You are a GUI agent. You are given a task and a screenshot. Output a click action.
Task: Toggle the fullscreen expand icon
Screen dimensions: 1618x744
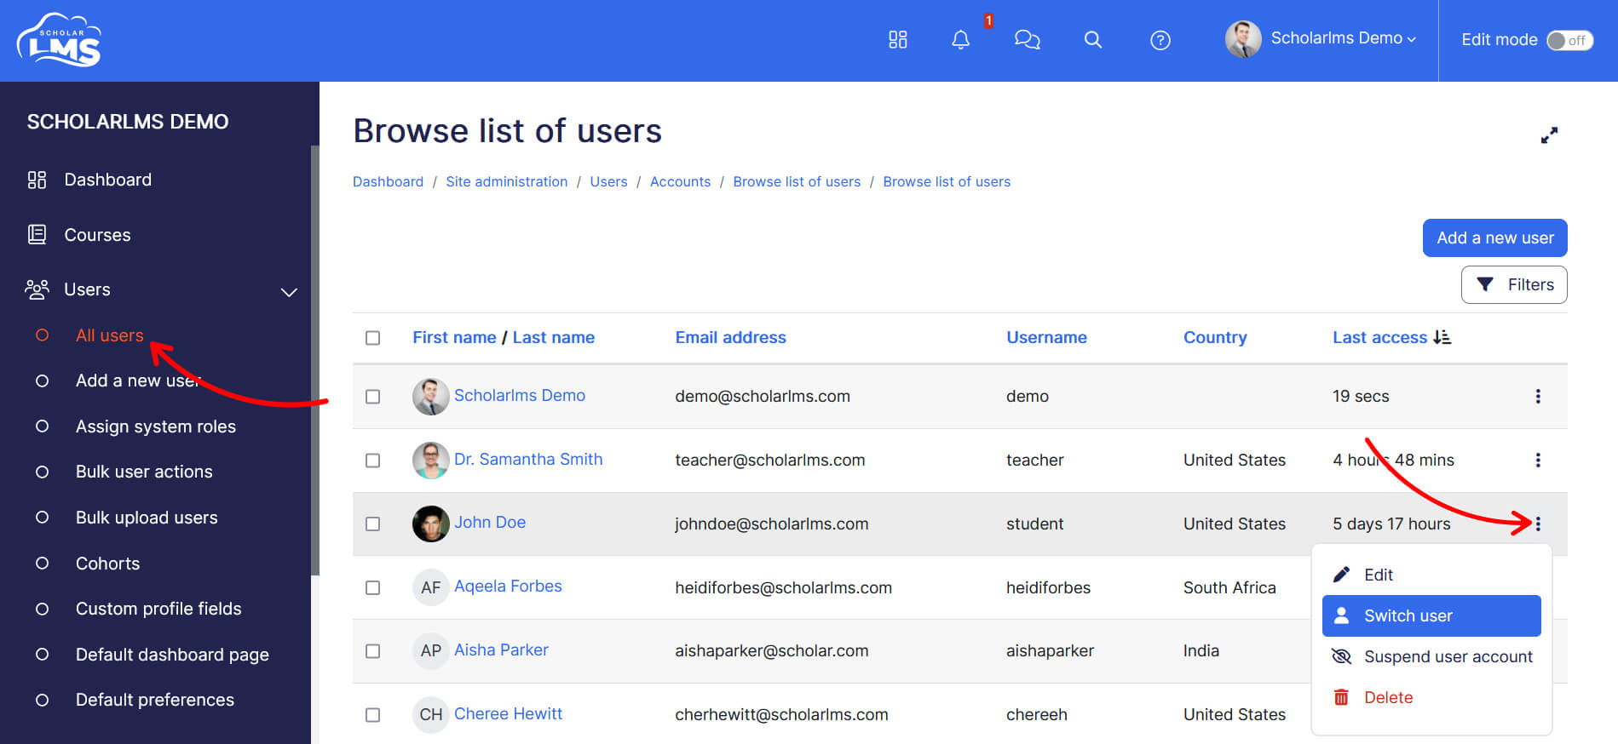(x=1549, y=135)
